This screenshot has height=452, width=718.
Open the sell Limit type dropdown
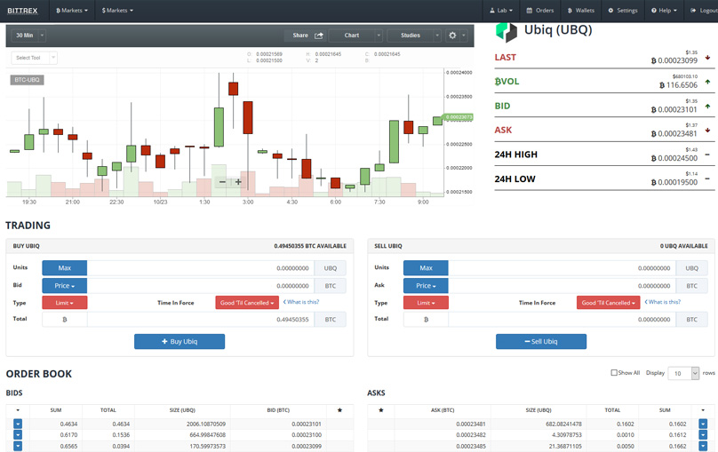426,303
